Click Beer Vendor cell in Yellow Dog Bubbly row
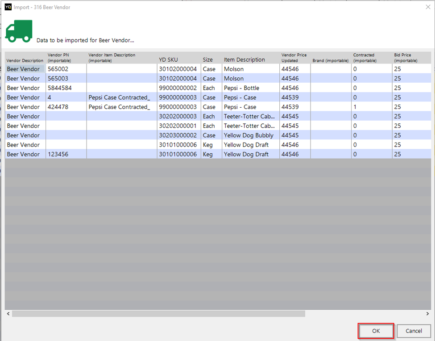 tap(25, 135)
